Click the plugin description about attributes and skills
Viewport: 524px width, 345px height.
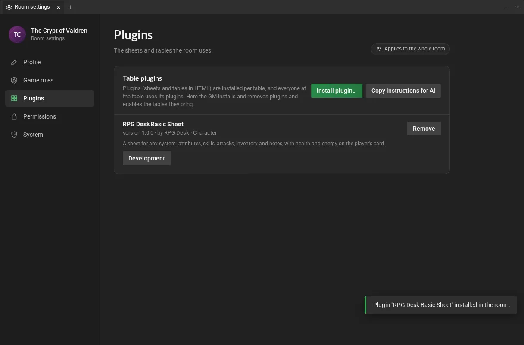point(254,144)
